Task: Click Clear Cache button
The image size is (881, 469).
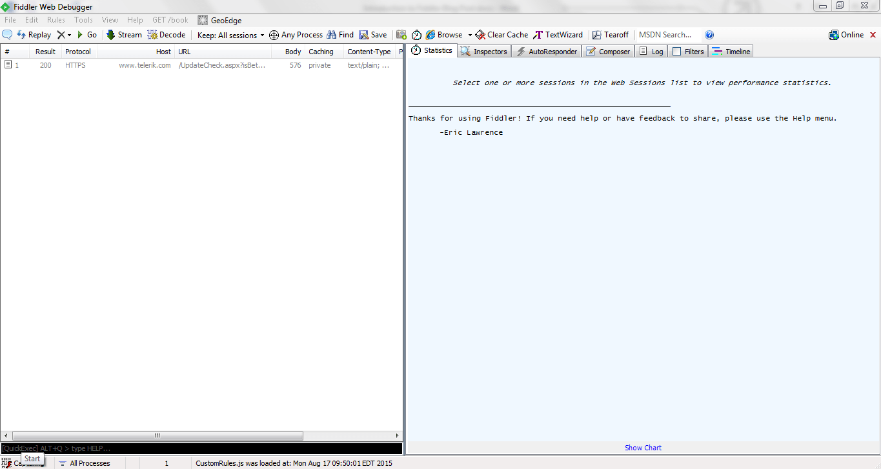Action: coord(501,35)
